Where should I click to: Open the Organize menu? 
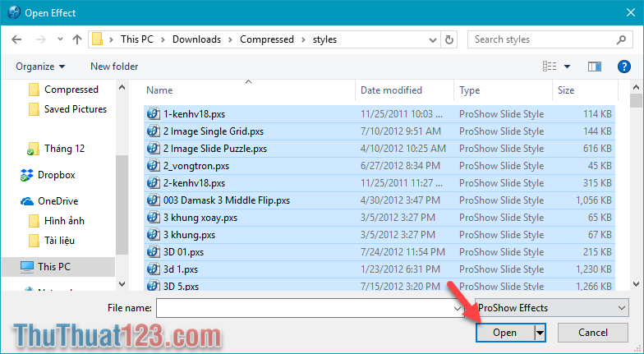coord(40,67)
